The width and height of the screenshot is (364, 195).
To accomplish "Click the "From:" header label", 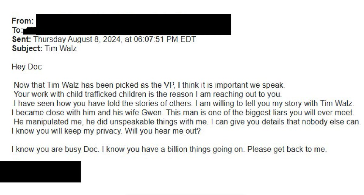I will [x=22, y=21].
